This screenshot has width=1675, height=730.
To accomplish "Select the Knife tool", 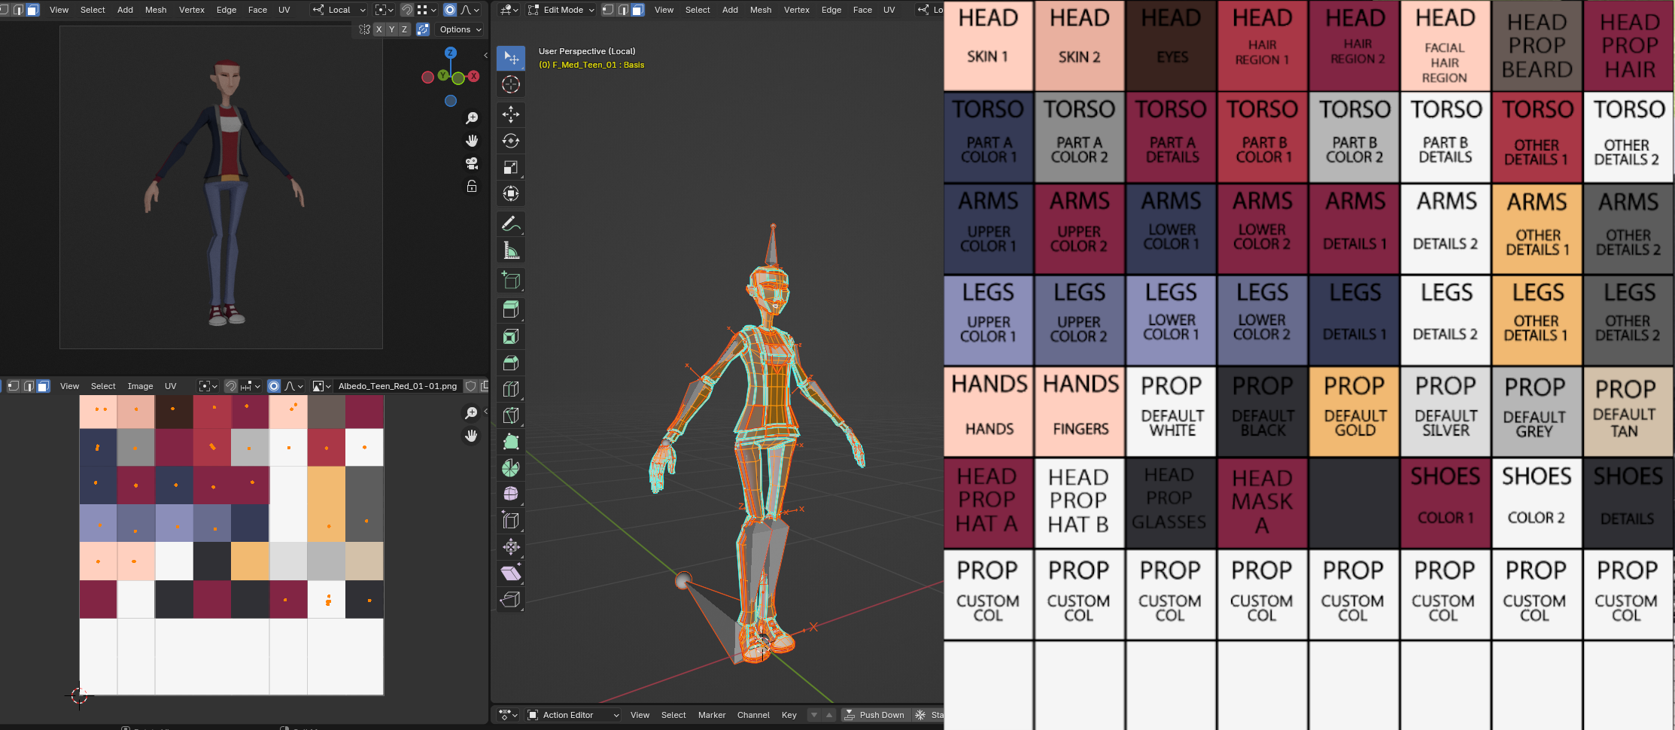I will tap(511, 415).
